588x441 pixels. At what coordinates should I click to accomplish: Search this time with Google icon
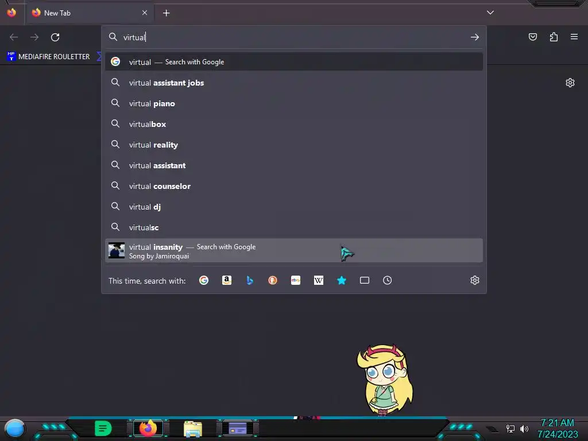click(x=204, y=280)
